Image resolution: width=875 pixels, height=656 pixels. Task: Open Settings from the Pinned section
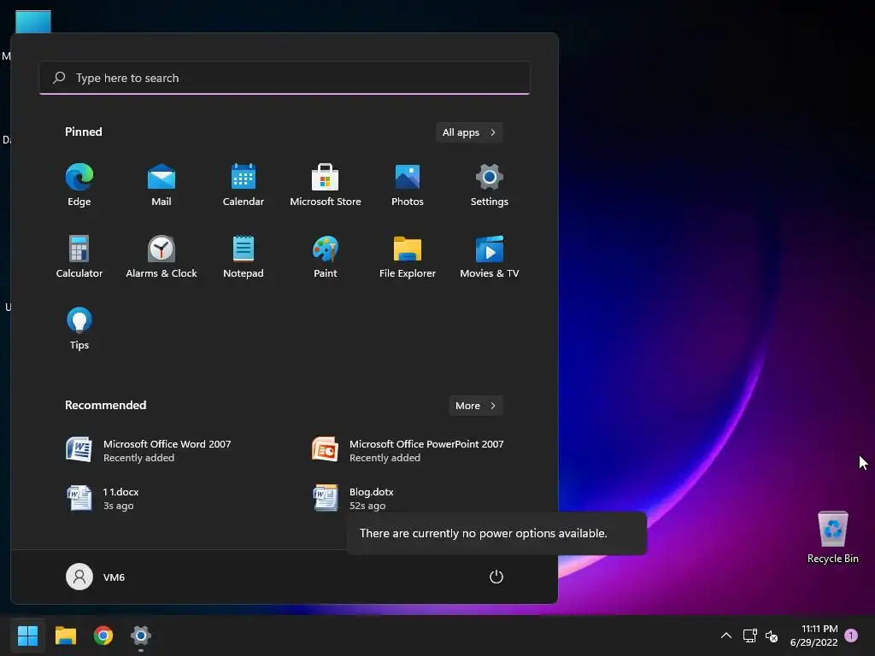point(490,185)
